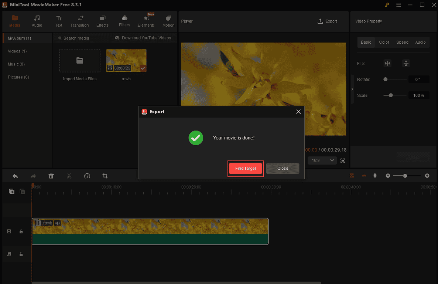Image resolution: width=438 pixels, height=284 pixels.
Task: Delete the clip using the trash icon
Action: point(51,176)
